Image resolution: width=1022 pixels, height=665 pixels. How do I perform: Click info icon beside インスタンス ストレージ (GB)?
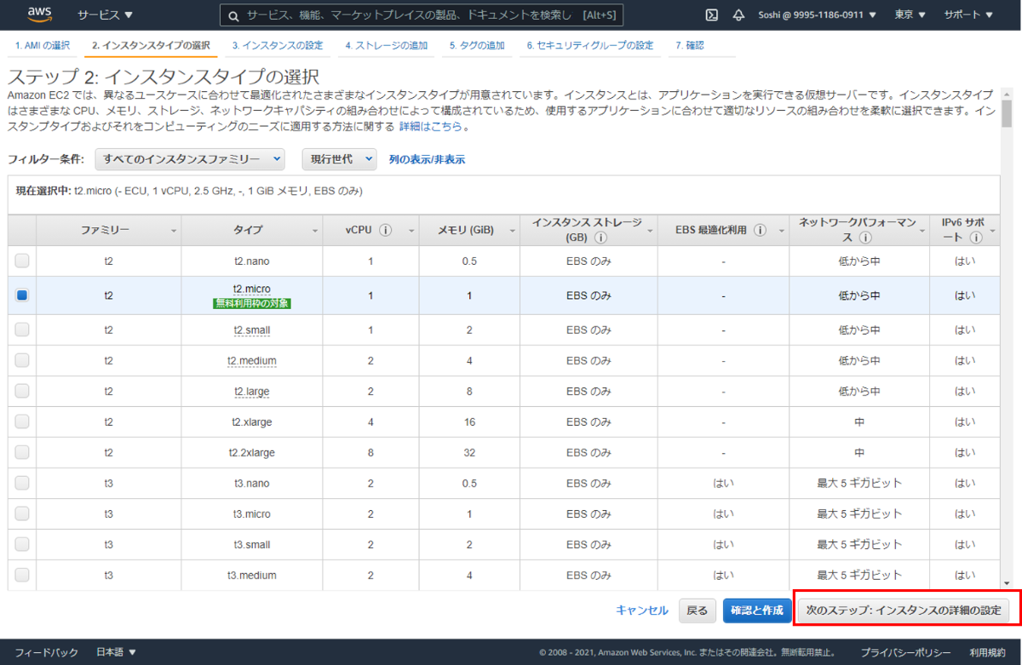(x=601, y=238)
